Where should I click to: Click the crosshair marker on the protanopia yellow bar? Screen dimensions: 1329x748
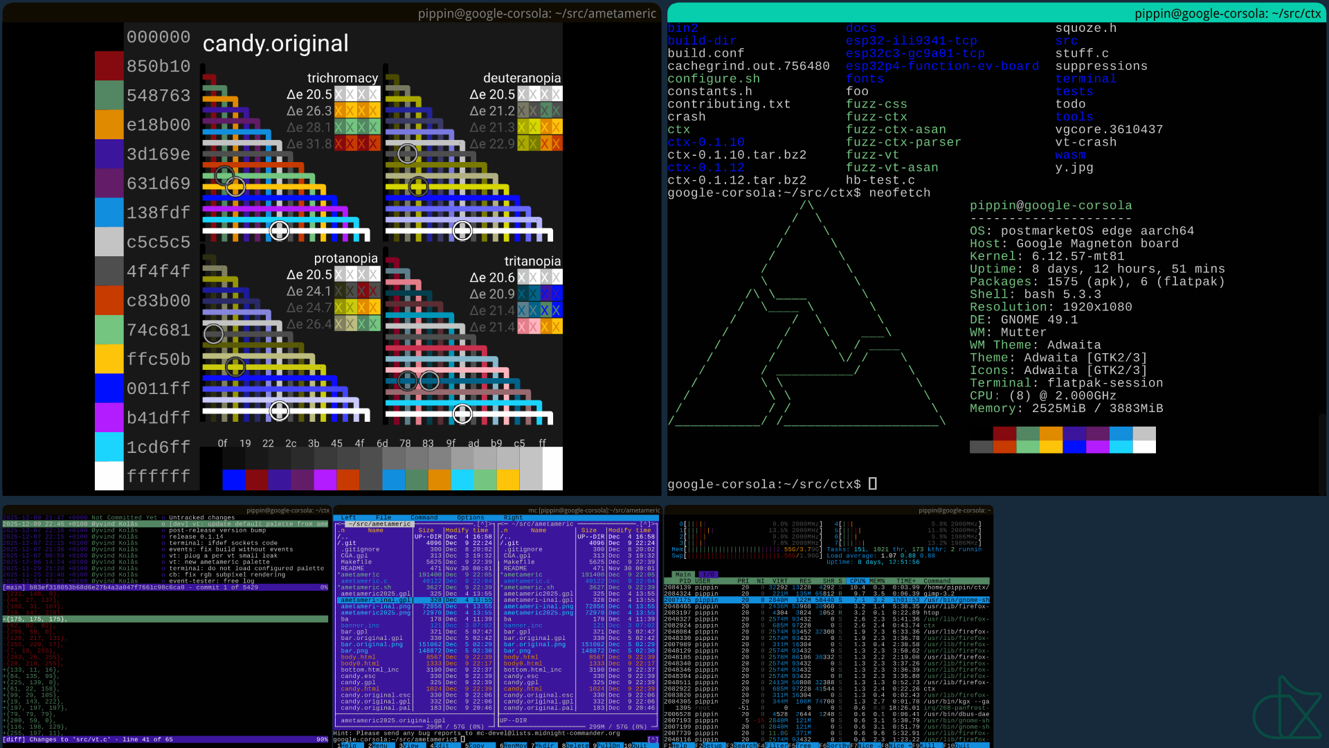tap(235, 366)
